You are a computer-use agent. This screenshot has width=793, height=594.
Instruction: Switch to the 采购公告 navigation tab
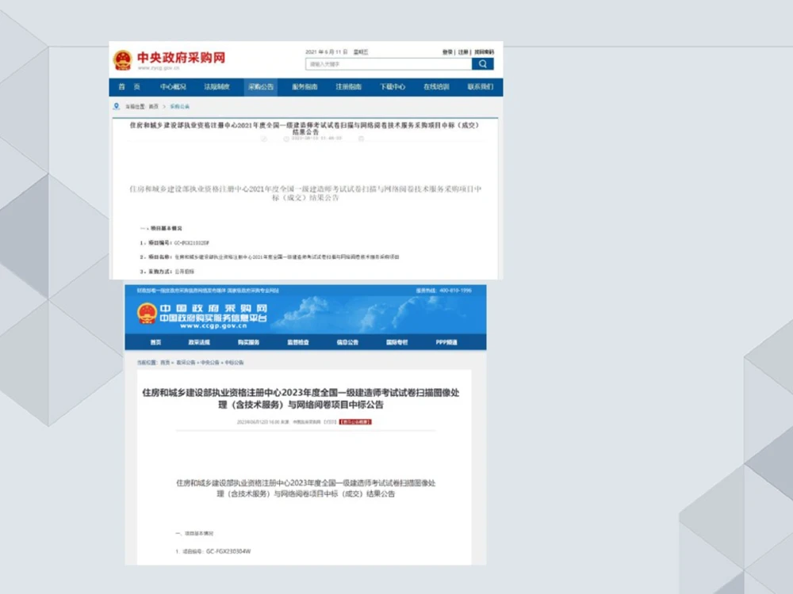(261, 87)
